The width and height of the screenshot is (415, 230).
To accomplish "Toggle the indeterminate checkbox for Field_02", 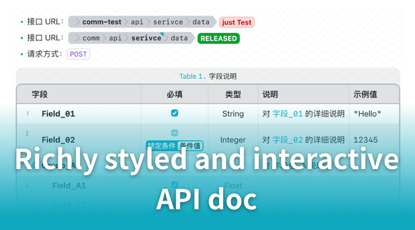I will [175, 133].
